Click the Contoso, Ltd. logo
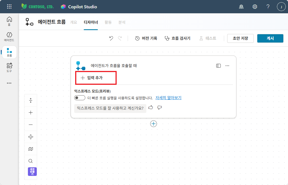Image resolution: width=288 pixels, height=185 pixels. pyautogui.click(x=38, y=7)
